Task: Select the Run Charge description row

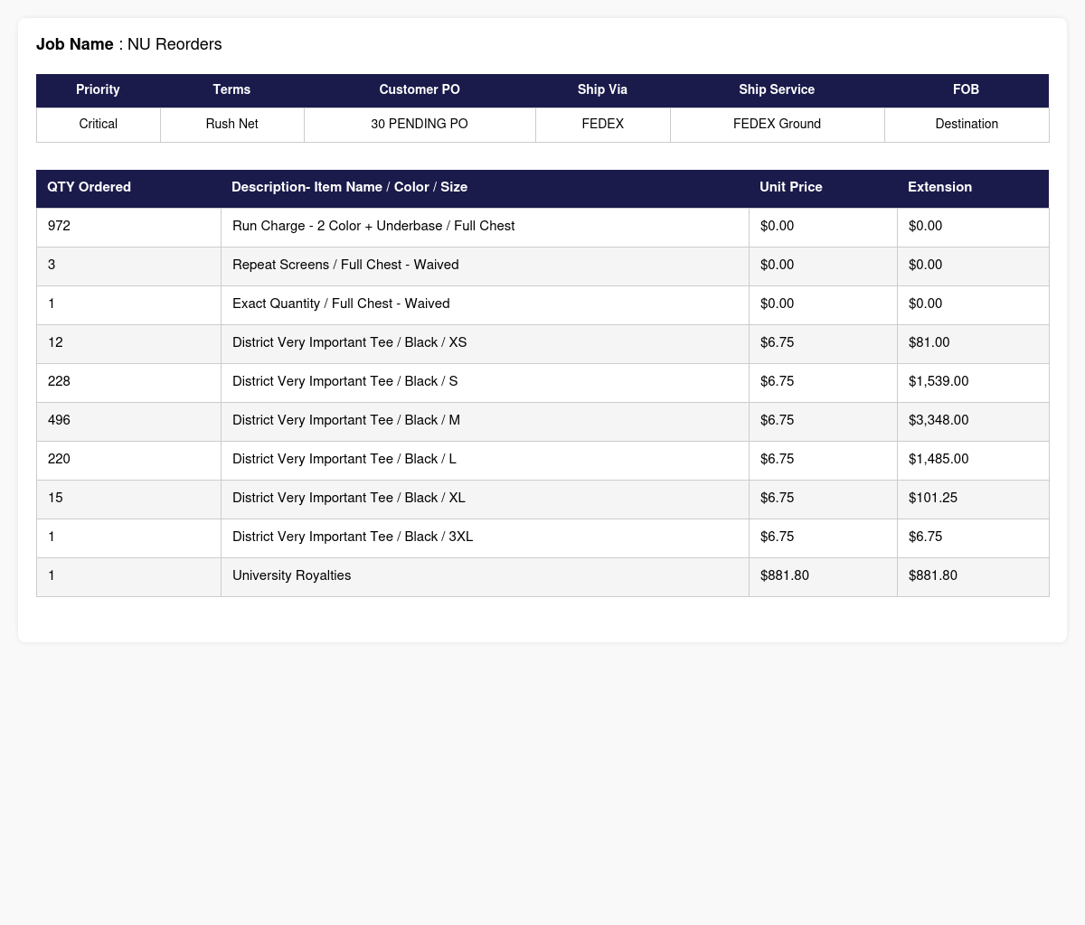Action: pyautogui.click(x=542, y=227)
